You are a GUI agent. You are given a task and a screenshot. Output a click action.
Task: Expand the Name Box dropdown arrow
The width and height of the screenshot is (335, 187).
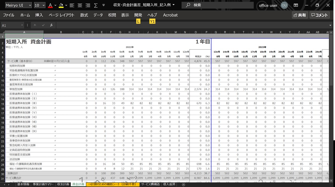coord(23,25)
